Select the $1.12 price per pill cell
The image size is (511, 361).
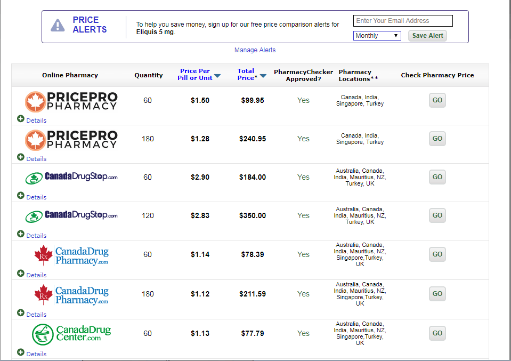point(200,294)
